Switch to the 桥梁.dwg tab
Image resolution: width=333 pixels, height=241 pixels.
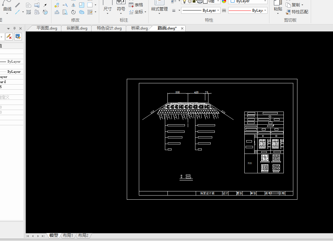coord(139,28)
